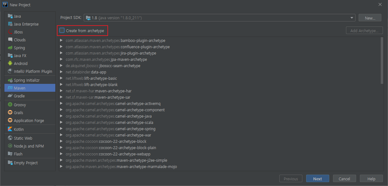Image resolution: width=388 pixels, height=186 pixels.
Task: Choose the Gradle elephant icon
Action: [10, 96]
